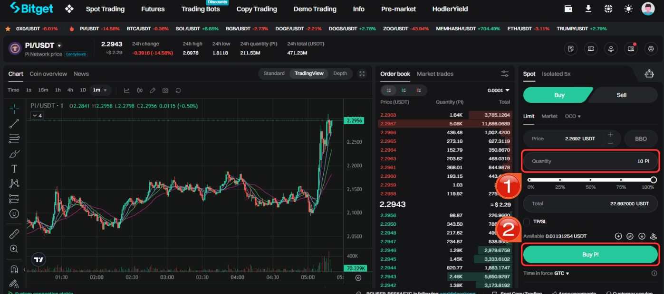Open Spot Trading menu
This screenshot has width=664, height=294.
[105, 9]
